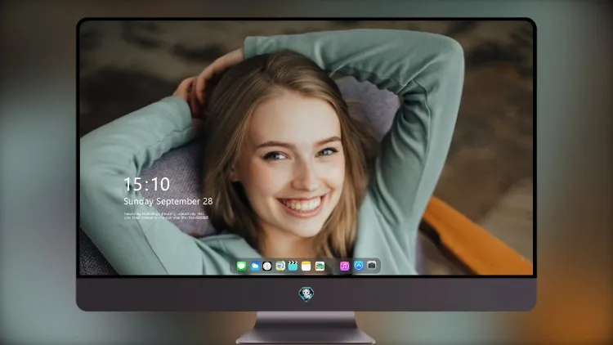Screen dimensions: 613x345
Task: Click the Sunday September 28 date text
Action: tap(168, 201)
